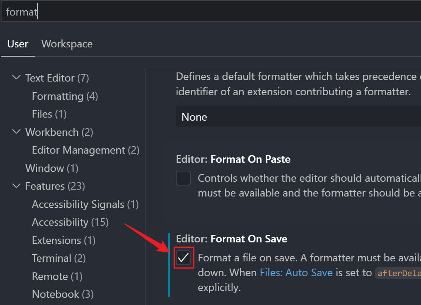Collapse the Features tree section

coord(16,186)
